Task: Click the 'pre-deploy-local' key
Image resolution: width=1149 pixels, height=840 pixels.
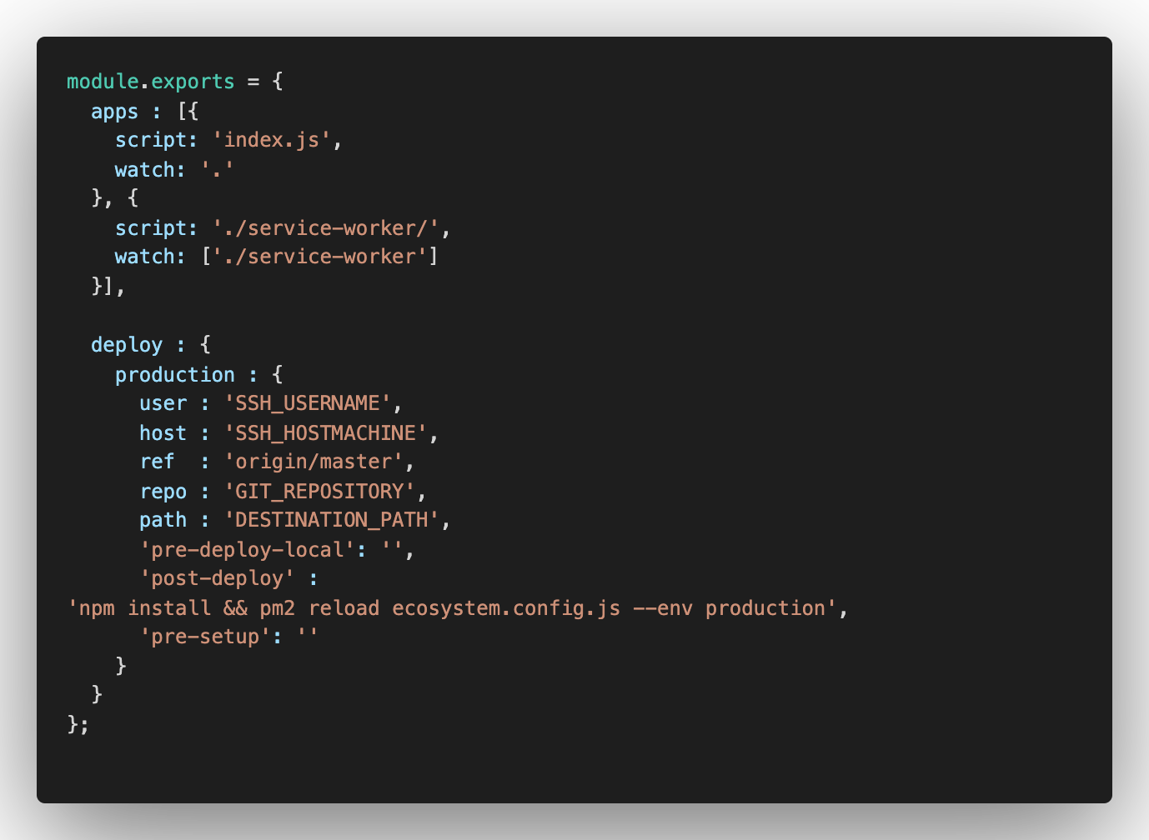Action: pos(248,550)
